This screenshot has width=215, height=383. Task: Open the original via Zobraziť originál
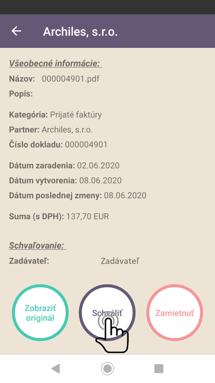pyautogui.click(x=40, y=313)
